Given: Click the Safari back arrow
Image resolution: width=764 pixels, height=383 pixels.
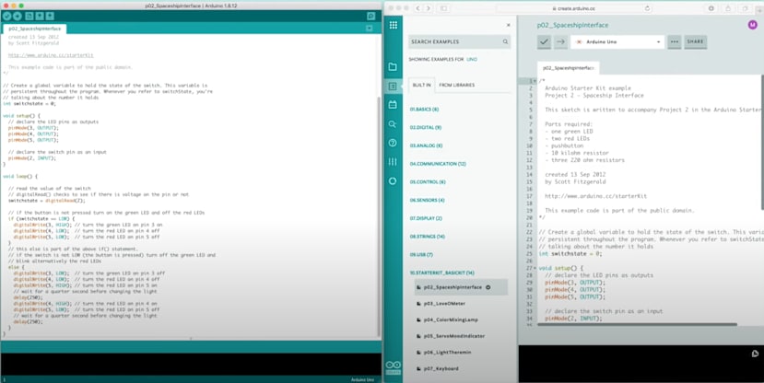Looking at the screenshot, I should point(417,8).
